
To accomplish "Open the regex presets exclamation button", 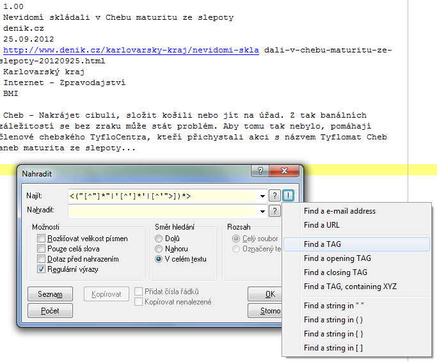I will [x=288, y=195].
